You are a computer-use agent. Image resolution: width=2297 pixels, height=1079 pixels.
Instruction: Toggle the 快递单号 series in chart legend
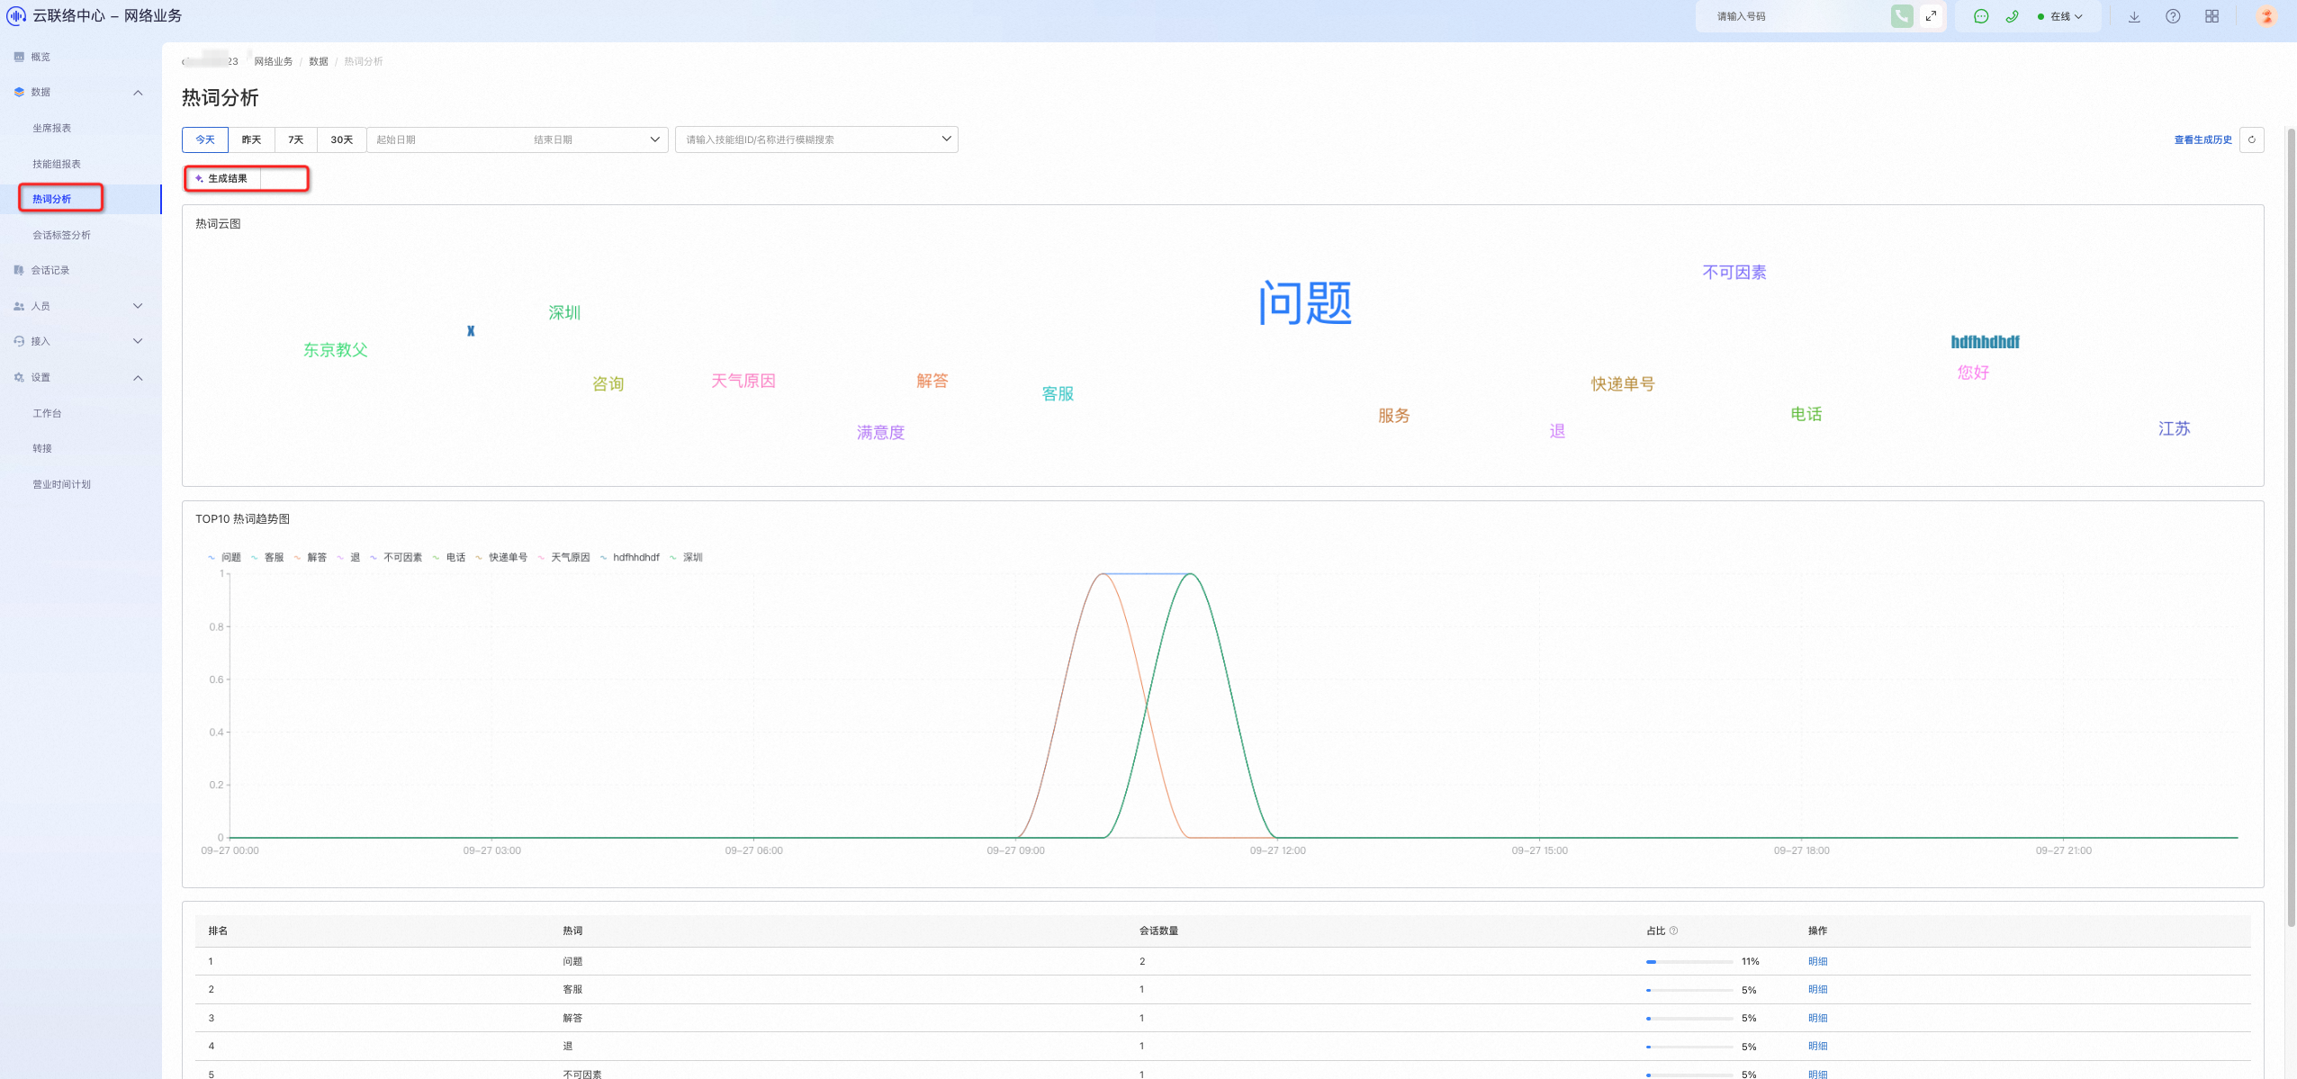[501, 557]
